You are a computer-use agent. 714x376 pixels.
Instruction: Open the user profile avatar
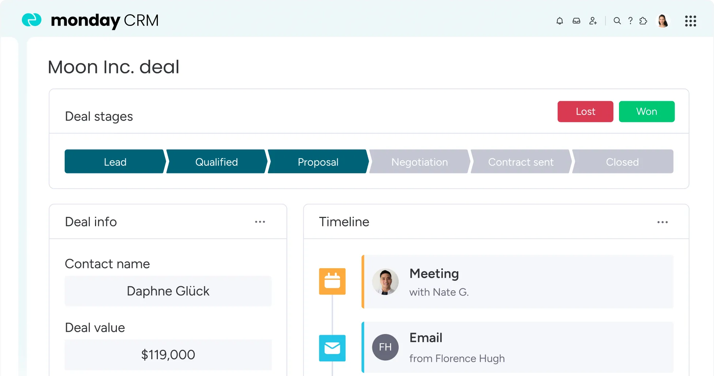tap(663, 21)
